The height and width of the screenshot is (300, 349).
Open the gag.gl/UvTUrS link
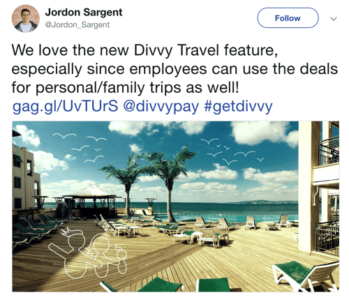(65, 106)
